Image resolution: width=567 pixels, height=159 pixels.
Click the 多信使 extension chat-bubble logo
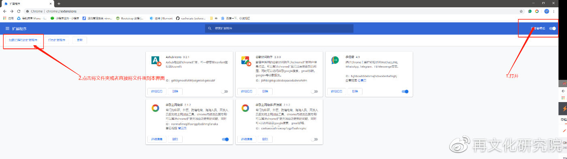pyautogui.click(x=335, y=61)
